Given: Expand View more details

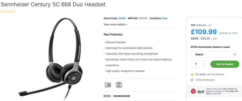Looking at the screenshot, I should pyautogui.click(x=115, y=24).
